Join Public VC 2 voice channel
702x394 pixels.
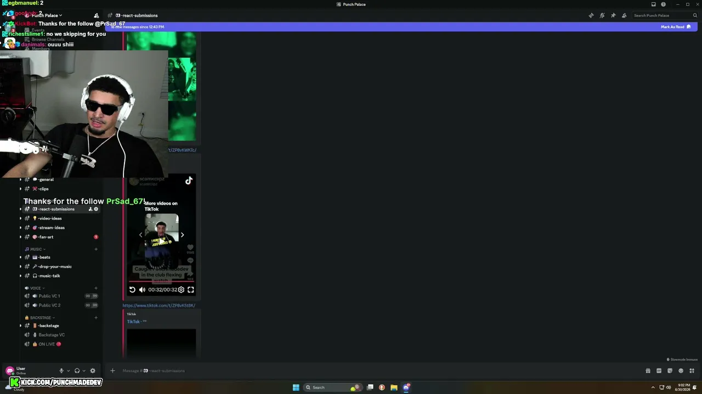pyautogui.click(x=60, y=305)
